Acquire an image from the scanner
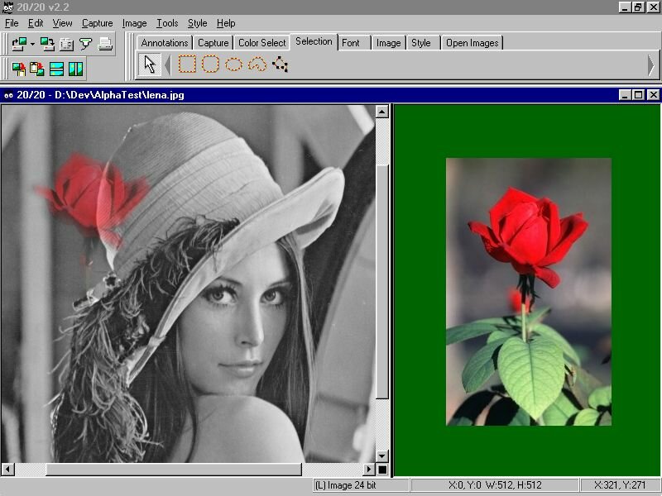 (x=85, y=43)
